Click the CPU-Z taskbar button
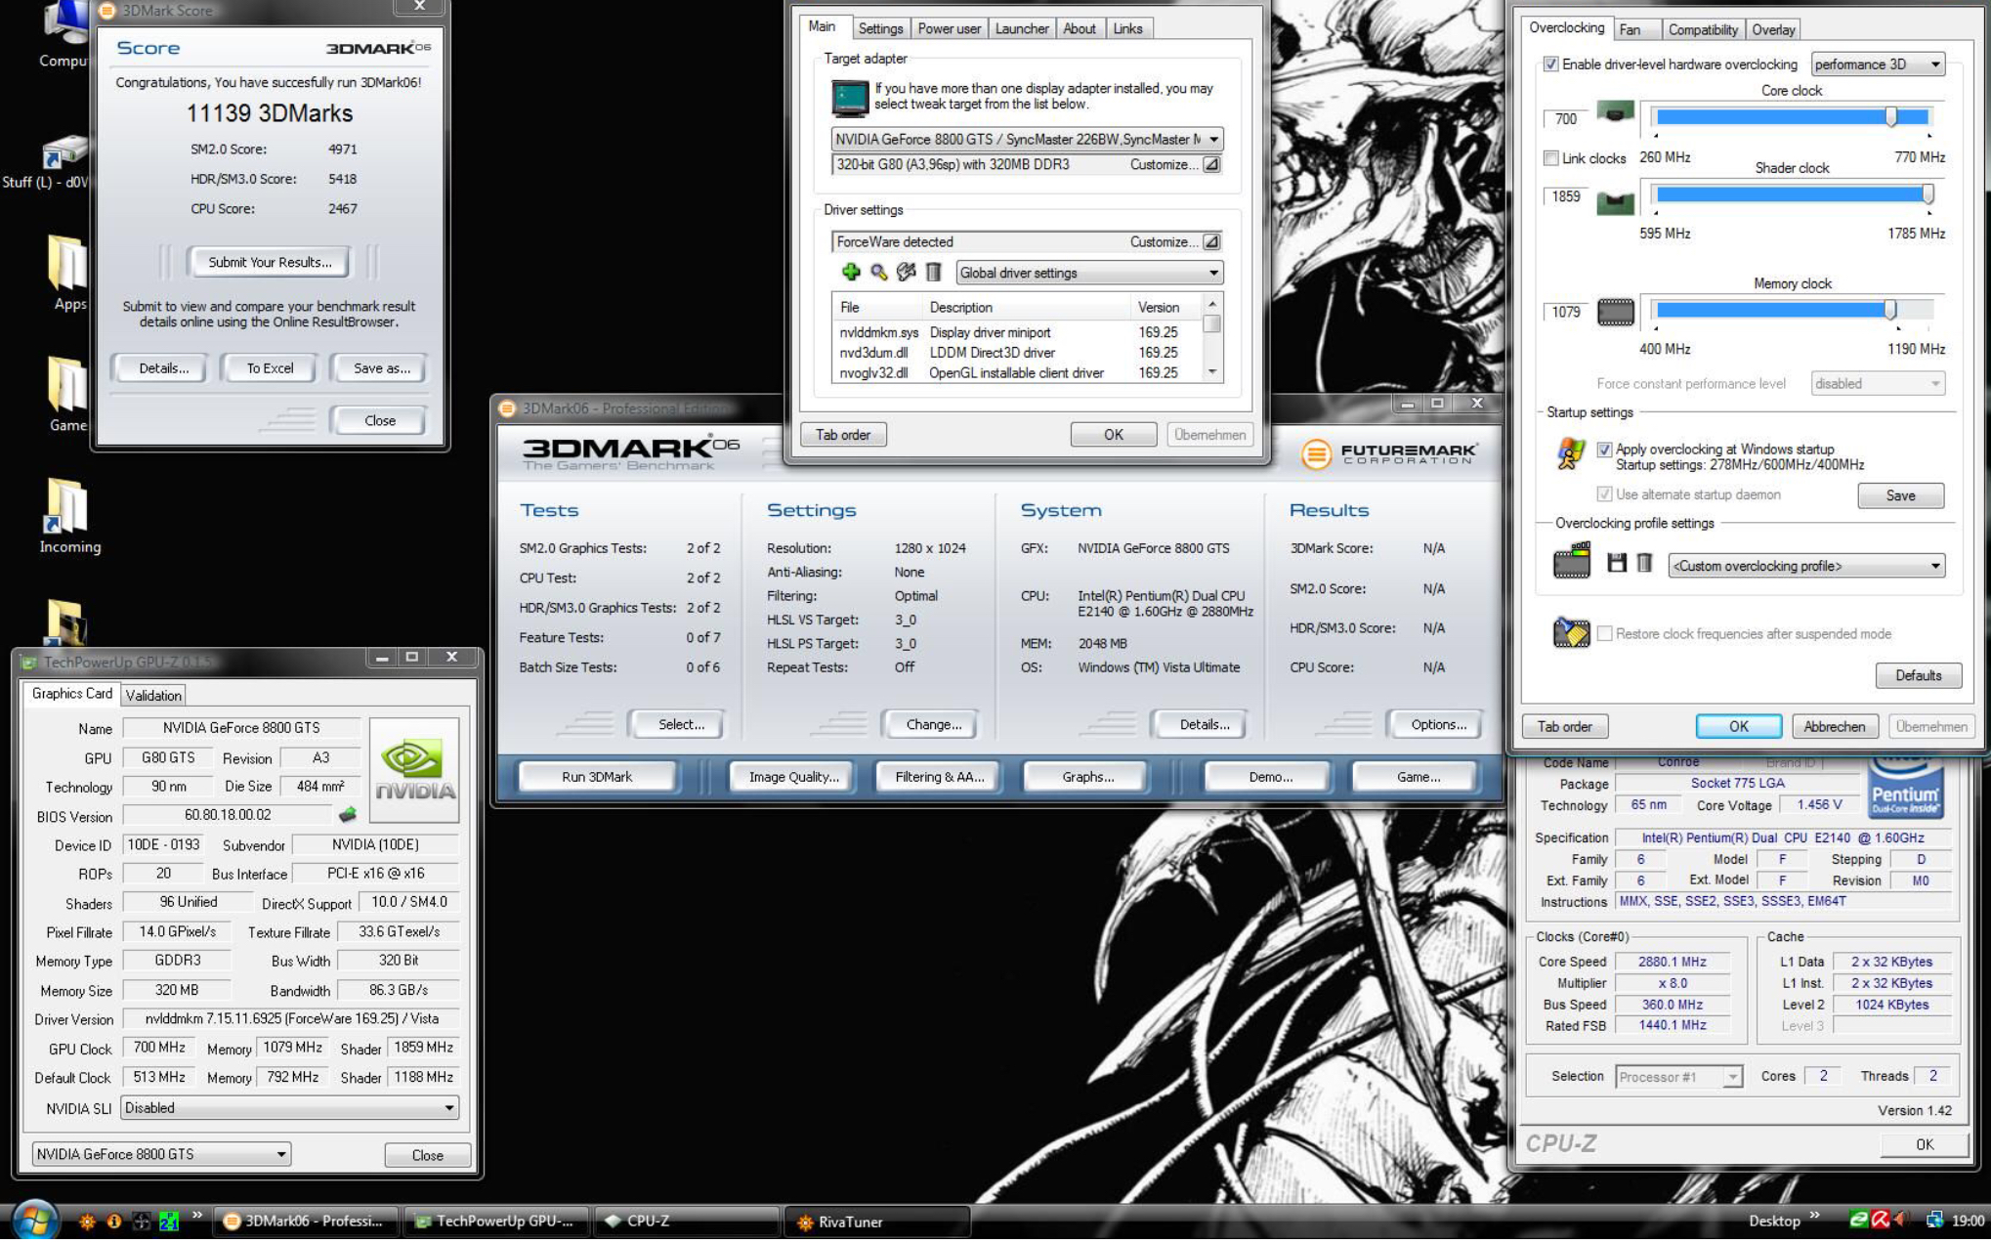Image resolution: width=1991 pixels, height=1244 pixels. point(687,1221)
